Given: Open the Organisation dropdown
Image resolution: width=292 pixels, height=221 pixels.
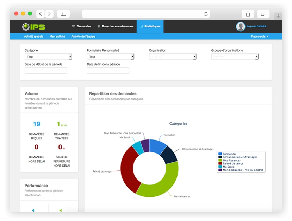Looking at the screenshot, I should tap(173, 57).
